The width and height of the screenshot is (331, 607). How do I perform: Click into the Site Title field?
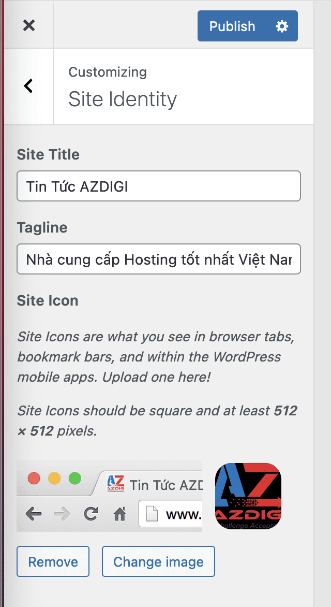tap(159, 186)
